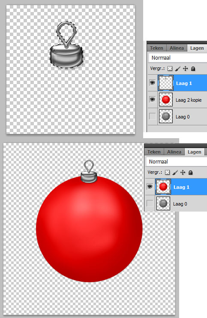Select Laag 0 layer name in upper panel

183,117
